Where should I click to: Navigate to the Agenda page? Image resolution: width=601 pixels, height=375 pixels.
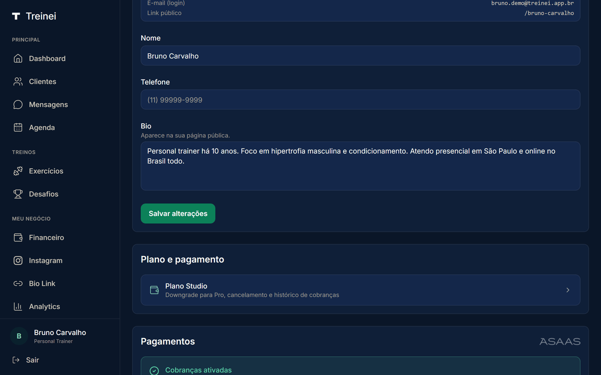click(x=60, y=127)
